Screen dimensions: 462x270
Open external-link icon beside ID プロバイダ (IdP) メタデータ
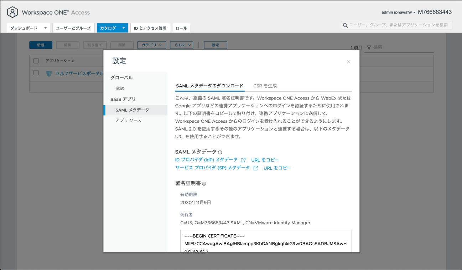(243, 160)
